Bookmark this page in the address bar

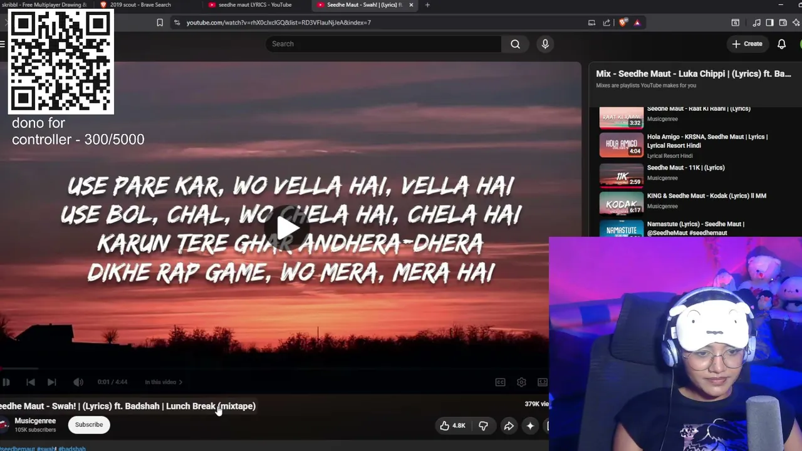click(x=160, y=23)
